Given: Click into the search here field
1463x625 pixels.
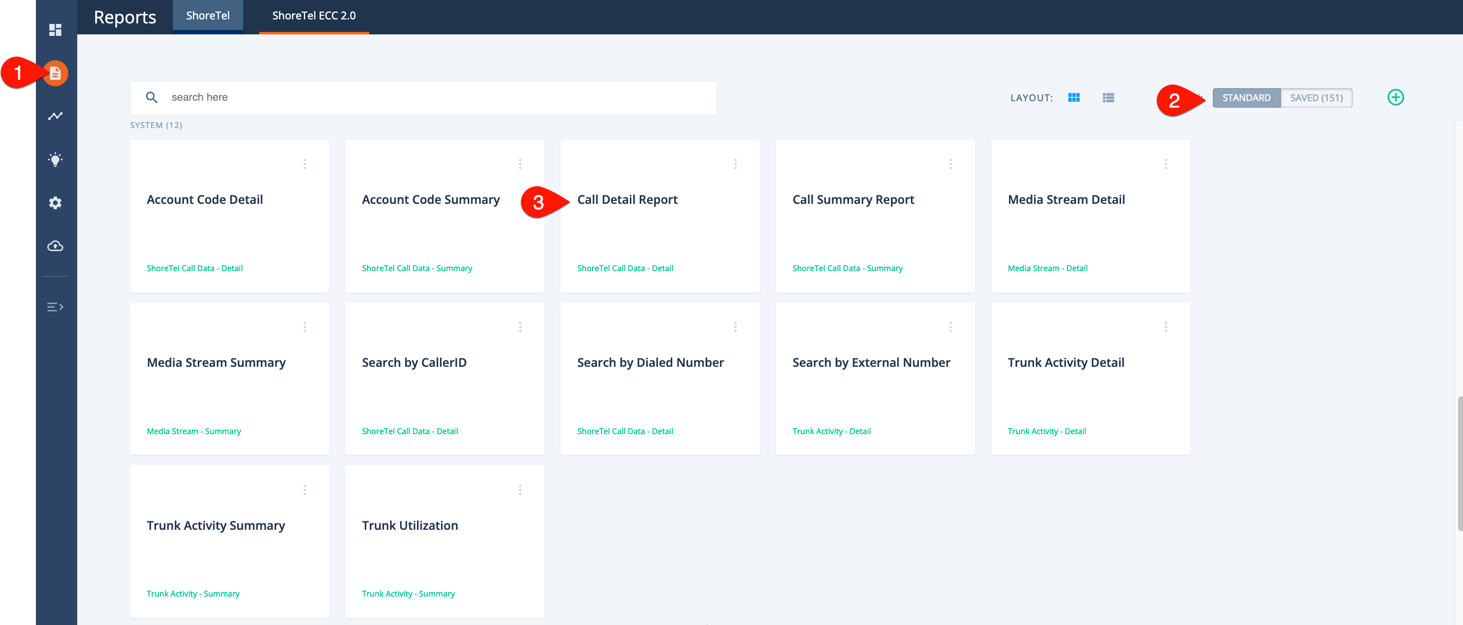Looking at the screenshot, I should (x=423, y=97).
